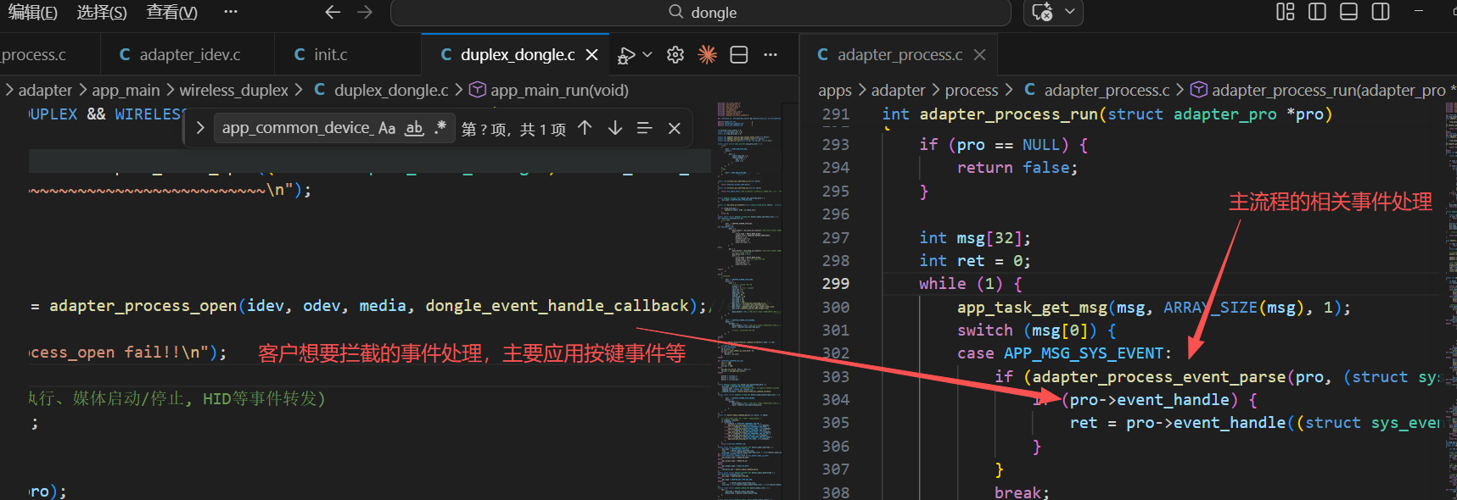Click the duplex_dongle.c editor minimap

749,301
